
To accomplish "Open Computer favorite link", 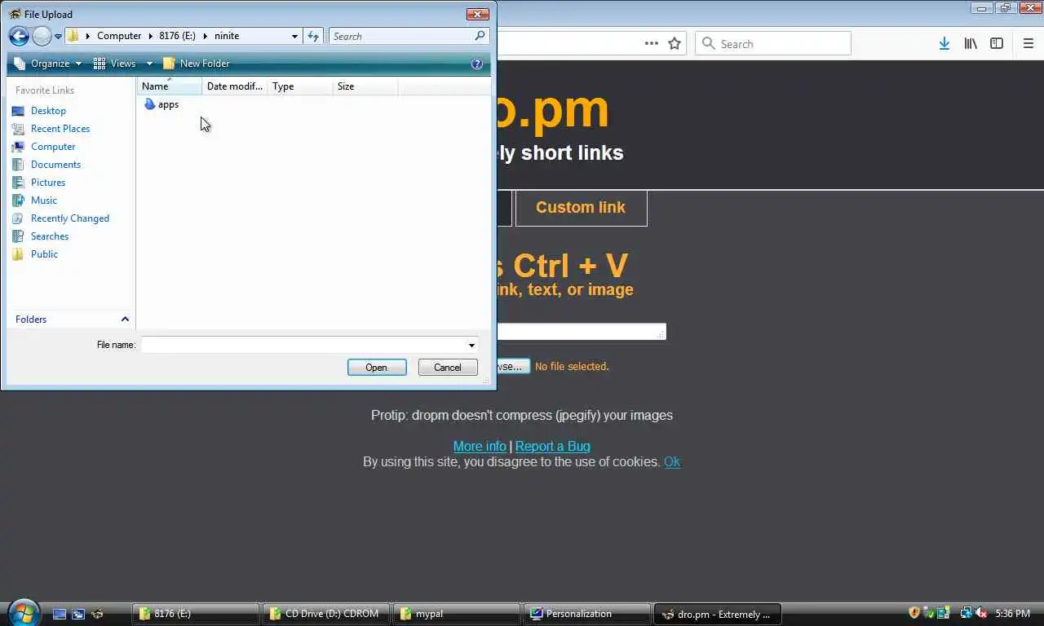I will (53, 147).
